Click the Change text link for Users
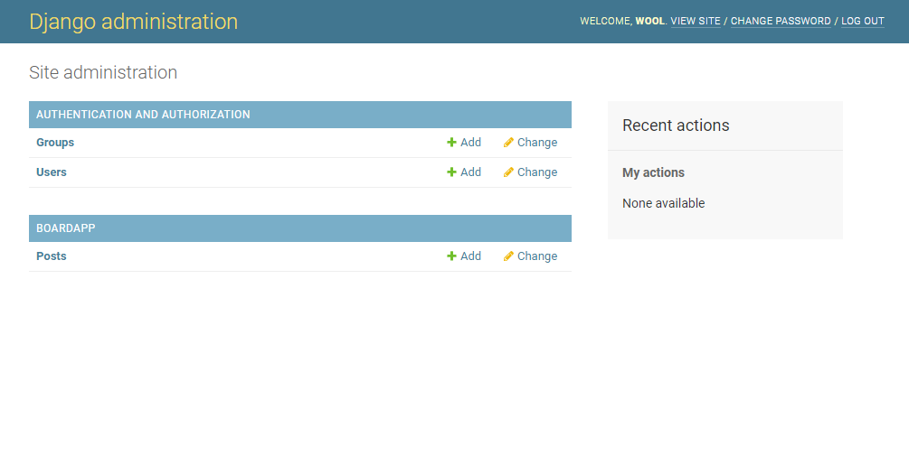 click(537, 172)
